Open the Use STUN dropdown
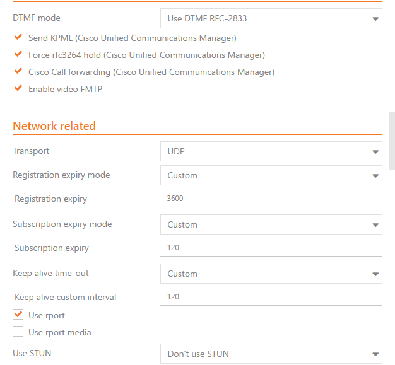The height and width of the screenshot is (365, 395). coord(270,354)
